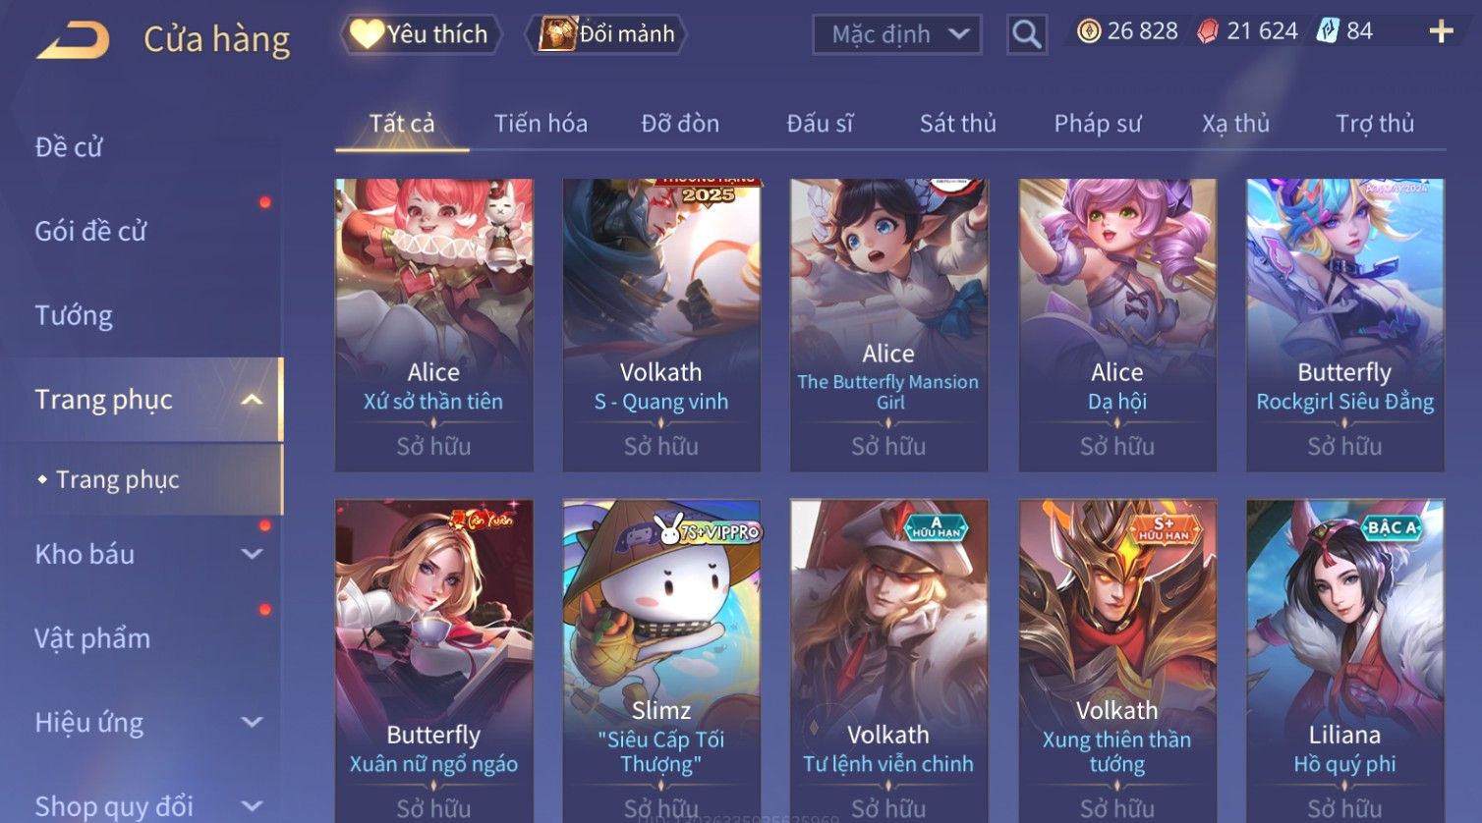Screen dimensions: 1482x823
Task: Expand the Kho báu sidebar section
Action: pos(253,555)
